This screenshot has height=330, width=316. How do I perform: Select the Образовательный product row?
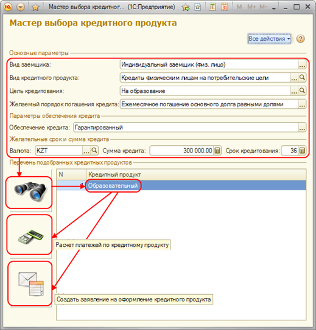pos(181,185)
